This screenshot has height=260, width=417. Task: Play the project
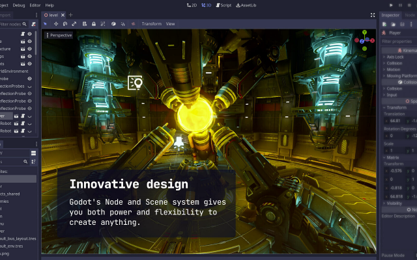click(x=391, y=5)
